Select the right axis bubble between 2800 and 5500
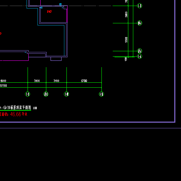This screenshot has height=181, width=181. tap(140, 23)
